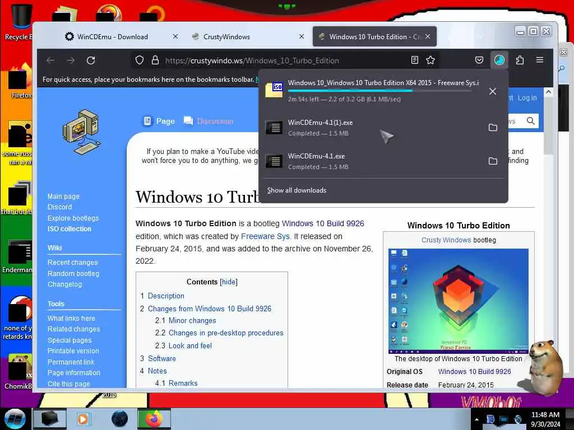Click the Firefox taskbar icon
Viewport: 574px width, 430px height.
[154, 419]
